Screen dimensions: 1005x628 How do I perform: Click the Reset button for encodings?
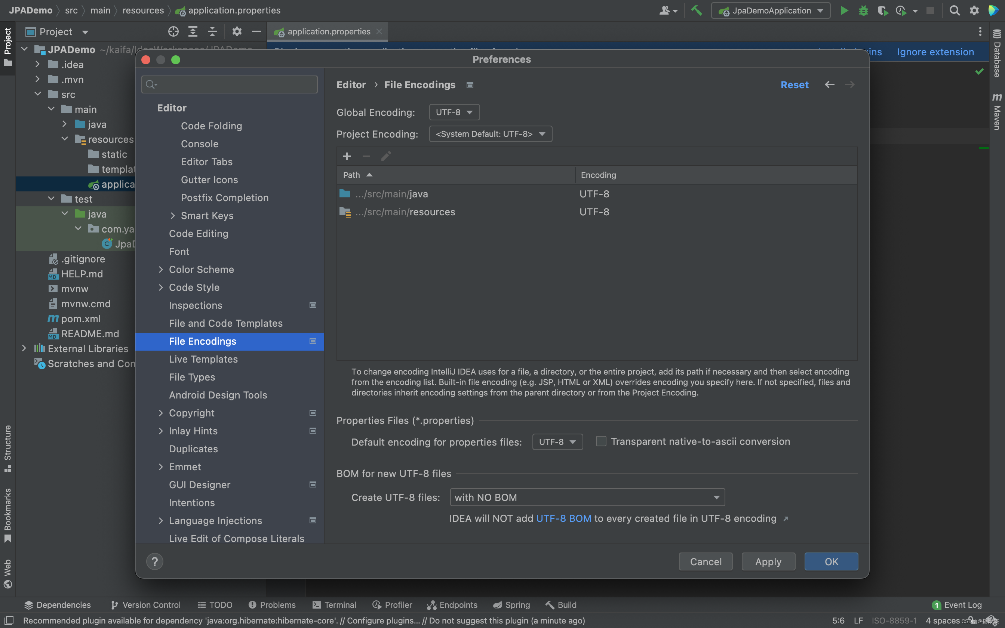pyautogui.click(x=794, y=84)
